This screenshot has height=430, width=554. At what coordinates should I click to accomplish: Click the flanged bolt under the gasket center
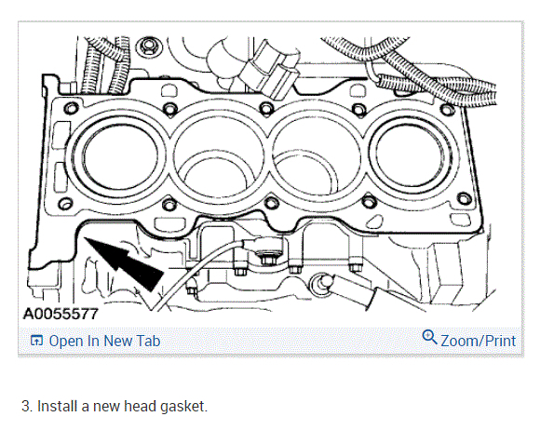coord(267,258)
